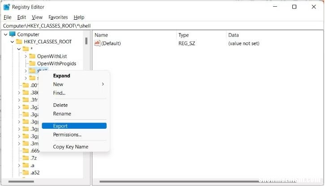The width and height of the screenshot is (325, 186).
Task: Open the Favorites menu
Action: [x=58, y=17]
